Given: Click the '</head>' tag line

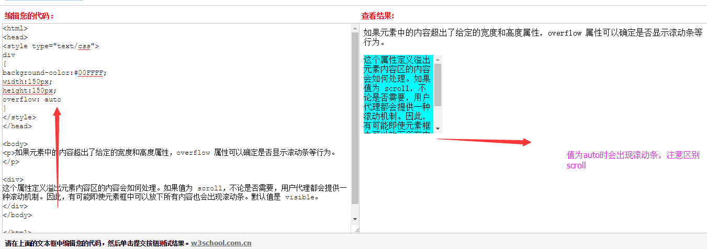Looking at the screenshot, I should point(17,126).
